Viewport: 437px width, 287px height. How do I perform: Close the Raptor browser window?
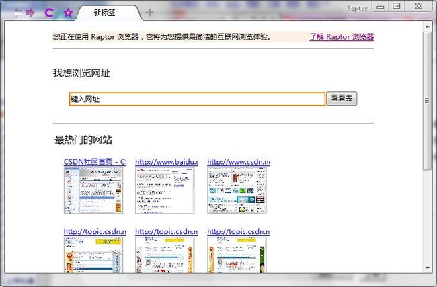tap(419, 6)
